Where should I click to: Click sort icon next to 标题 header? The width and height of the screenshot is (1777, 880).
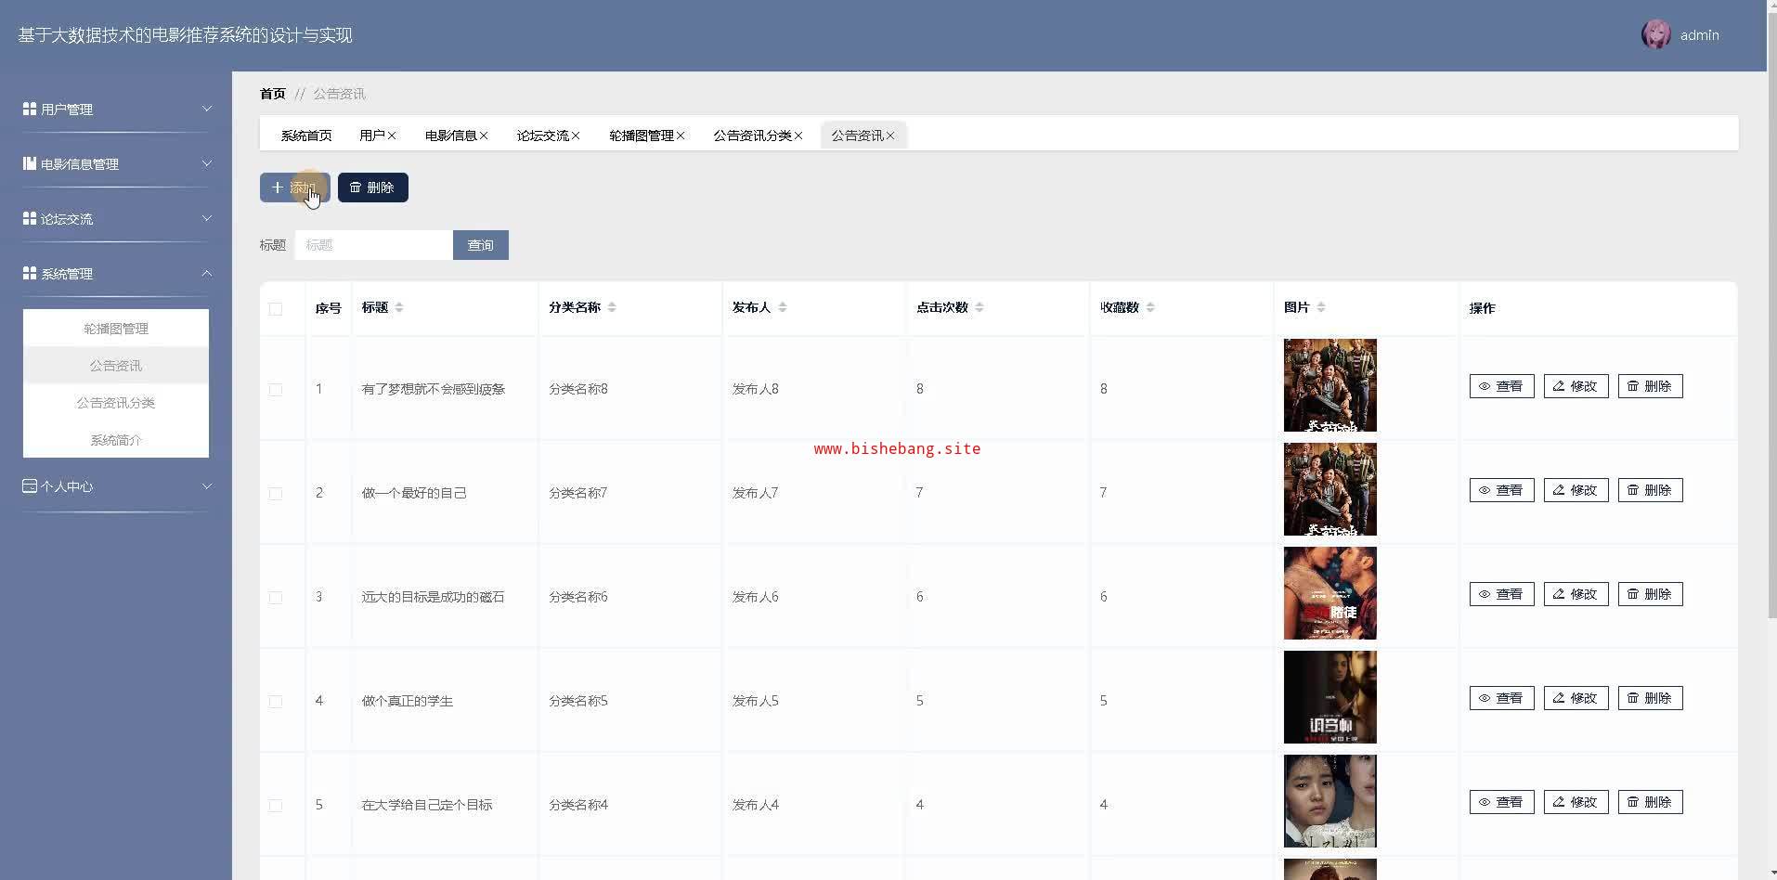(x=399, y=307)
